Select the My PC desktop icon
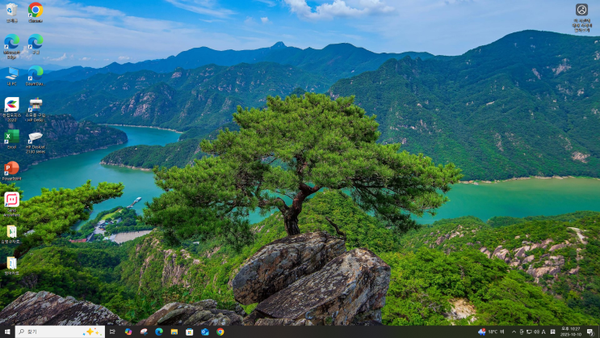600x338 pixels. pos(12,76)
